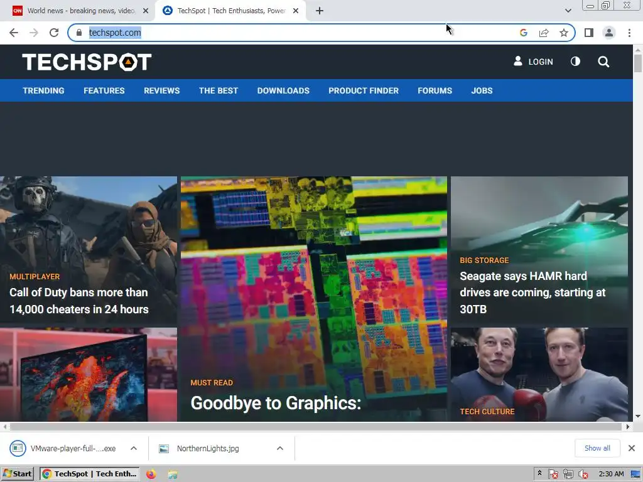
Task: Click the TechSpot Chrome taskbar button
Action: pos(89,474)
